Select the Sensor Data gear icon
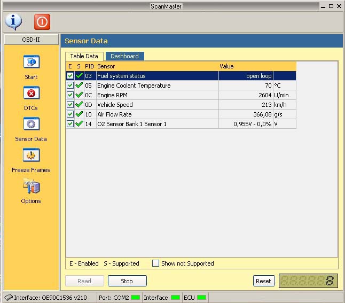Screen dimensions: 345x303 coord(32,124)
